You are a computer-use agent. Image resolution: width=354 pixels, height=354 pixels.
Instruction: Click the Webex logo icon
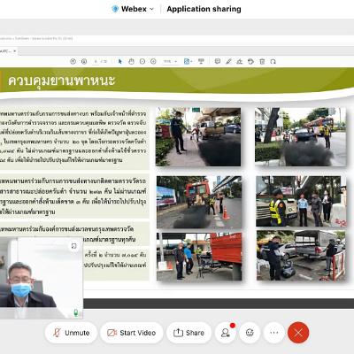tap(115, 9)
